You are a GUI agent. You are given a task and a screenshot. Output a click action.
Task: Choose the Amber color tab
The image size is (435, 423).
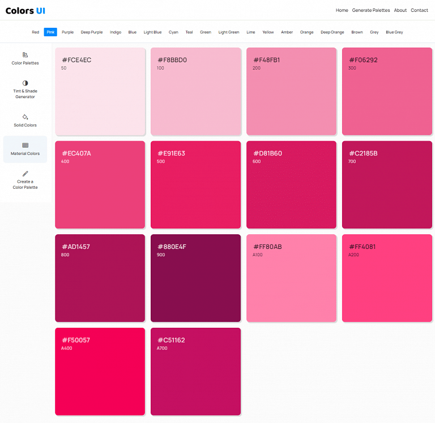tap(287, 32)
